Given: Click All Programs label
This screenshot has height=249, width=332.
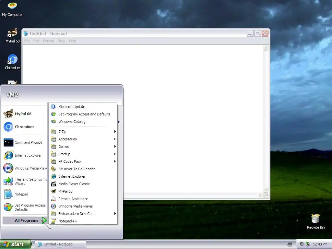Looking at the screenshot, I should pos(27,220).
